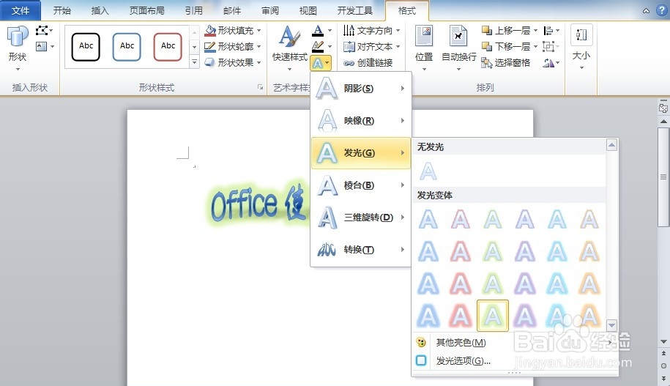Open 形状轮廓 shape outline dropdown
670x386 pixels.
[233, 46]
